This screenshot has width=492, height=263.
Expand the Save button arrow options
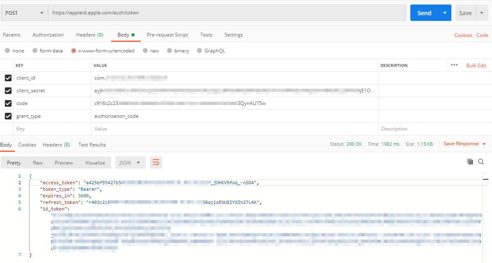(x=482, y=13)
